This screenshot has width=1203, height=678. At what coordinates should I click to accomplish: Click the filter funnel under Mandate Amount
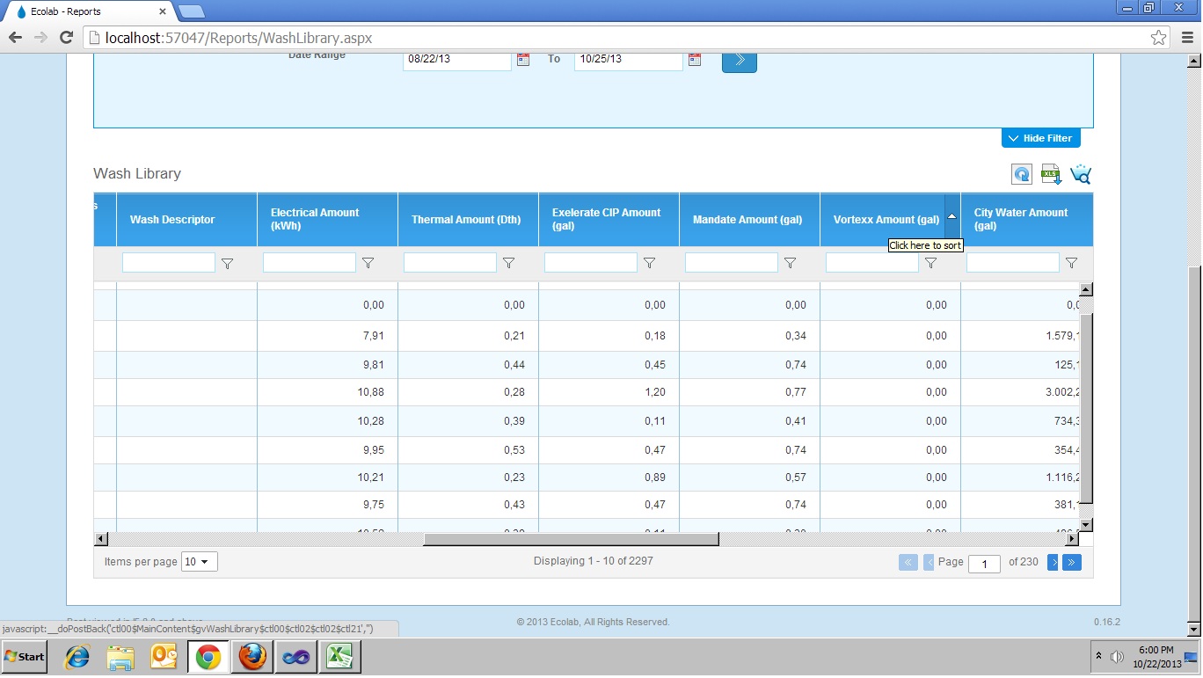[790, 263]
